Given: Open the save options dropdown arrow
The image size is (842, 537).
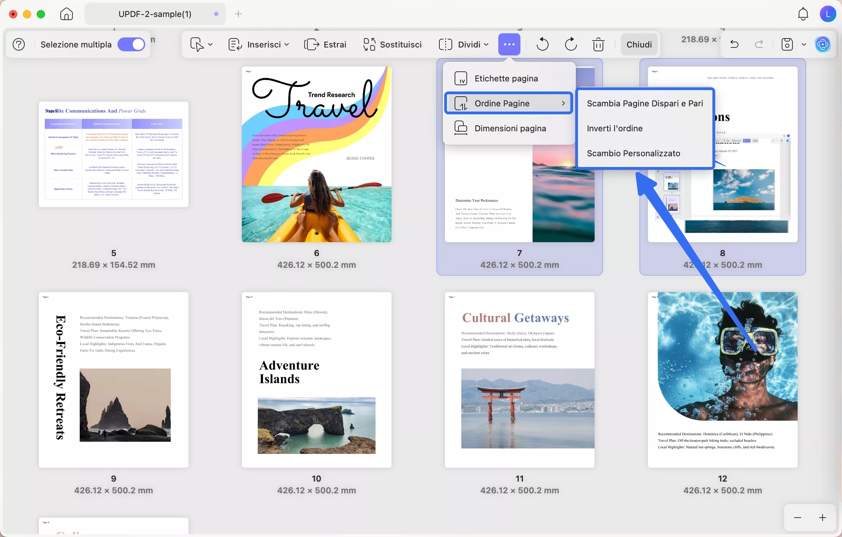Looking at the screenshot, I should 804,44.
